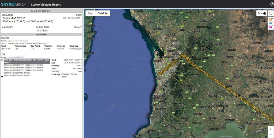Select TAF row FM050000 30008KT
This screenshot has width=274, height=138.
coord(24,65)
